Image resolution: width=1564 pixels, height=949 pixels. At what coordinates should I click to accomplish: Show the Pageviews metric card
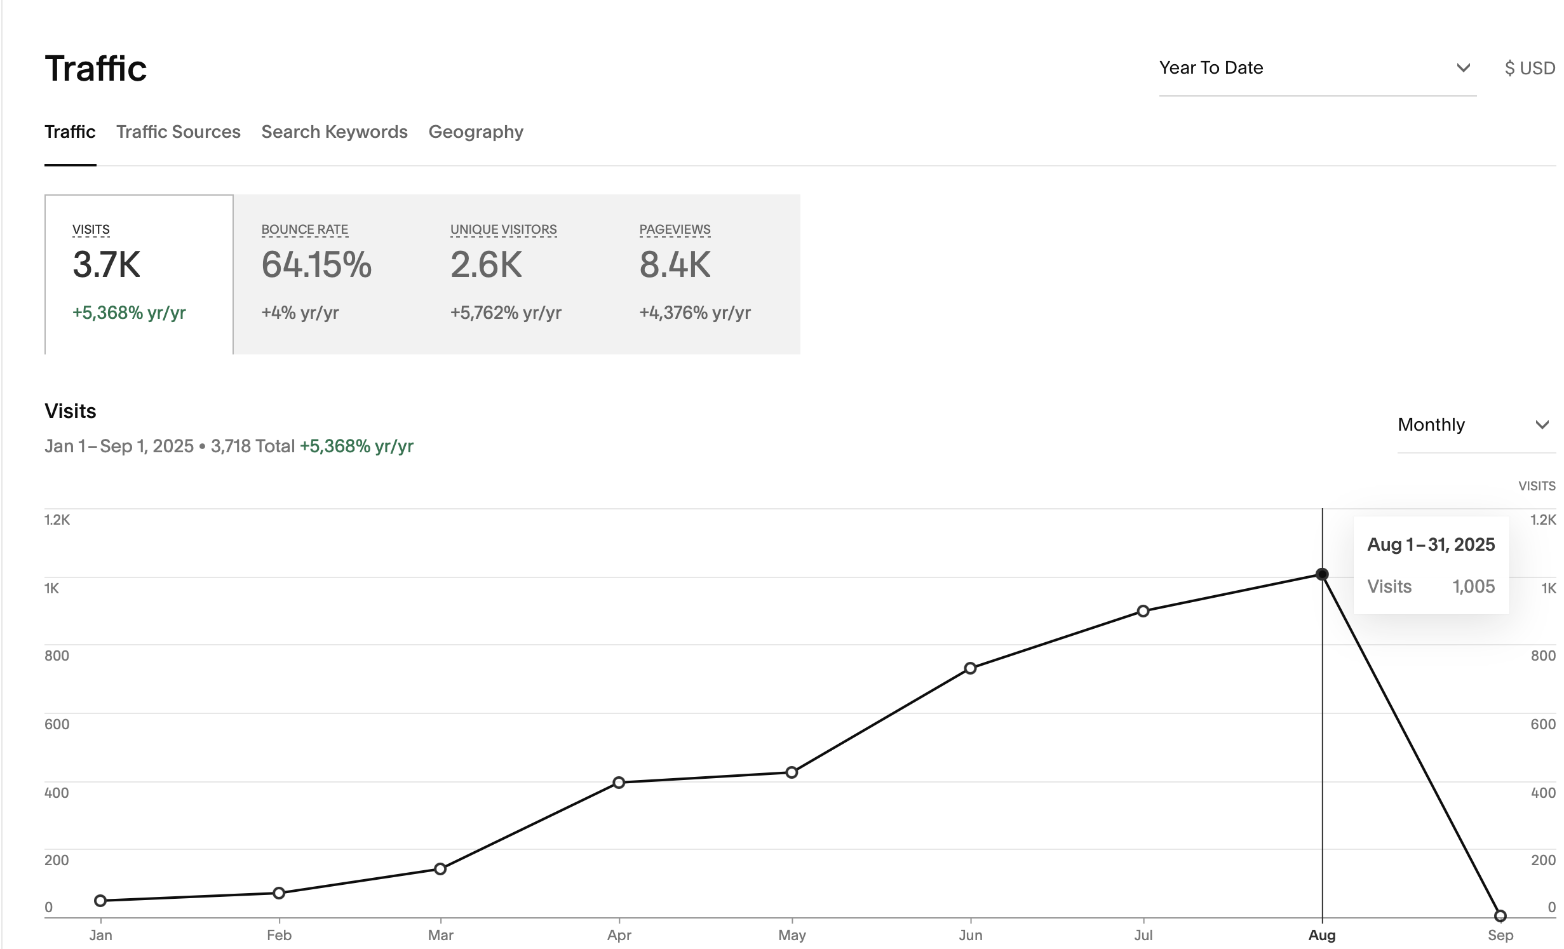pos(694,274)
